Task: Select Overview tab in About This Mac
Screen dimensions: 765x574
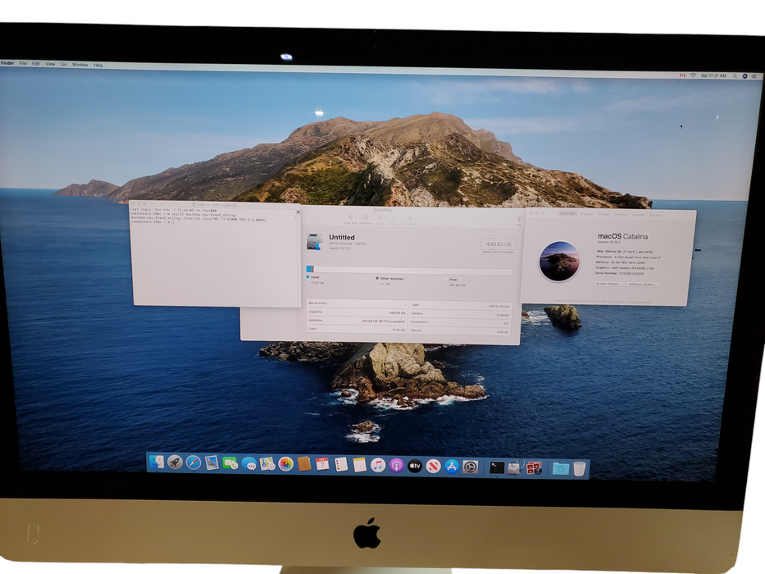Action: [x=567, y=214]
